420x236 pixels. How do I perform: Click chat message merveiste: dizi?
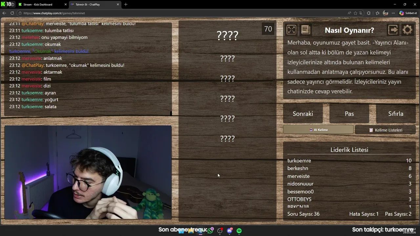(30, 86)
